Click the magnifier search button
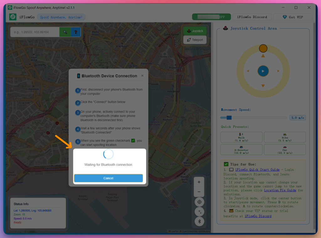Viewport: 321px width, 238px height. click(x=65, y=32)
